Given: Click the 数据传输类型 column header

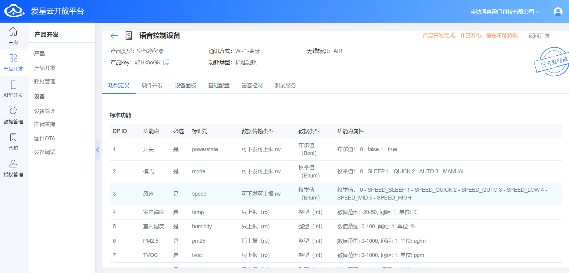Looking at the screenshot, I should coord(258,131).
